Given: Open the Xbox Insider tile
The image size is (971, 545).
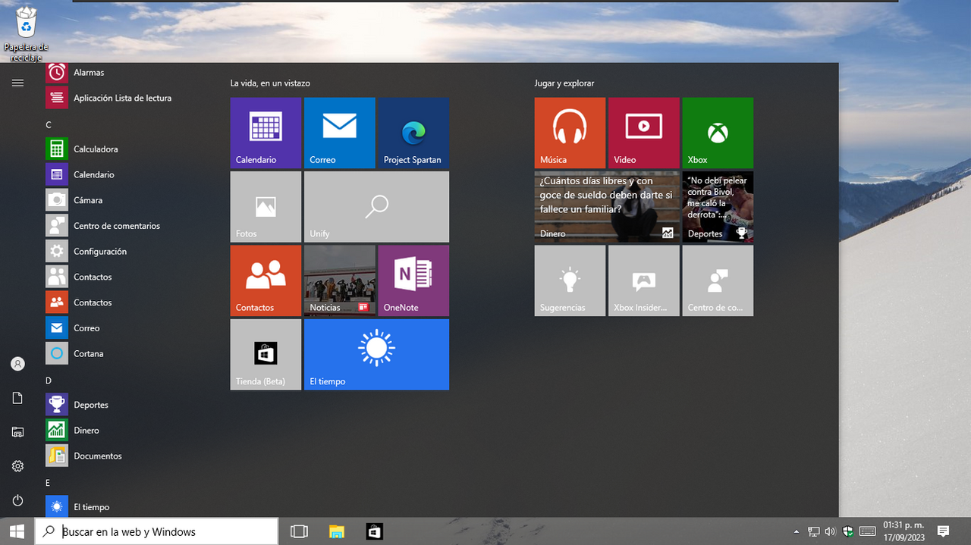Looking at the screenshot, I should 643,280.
